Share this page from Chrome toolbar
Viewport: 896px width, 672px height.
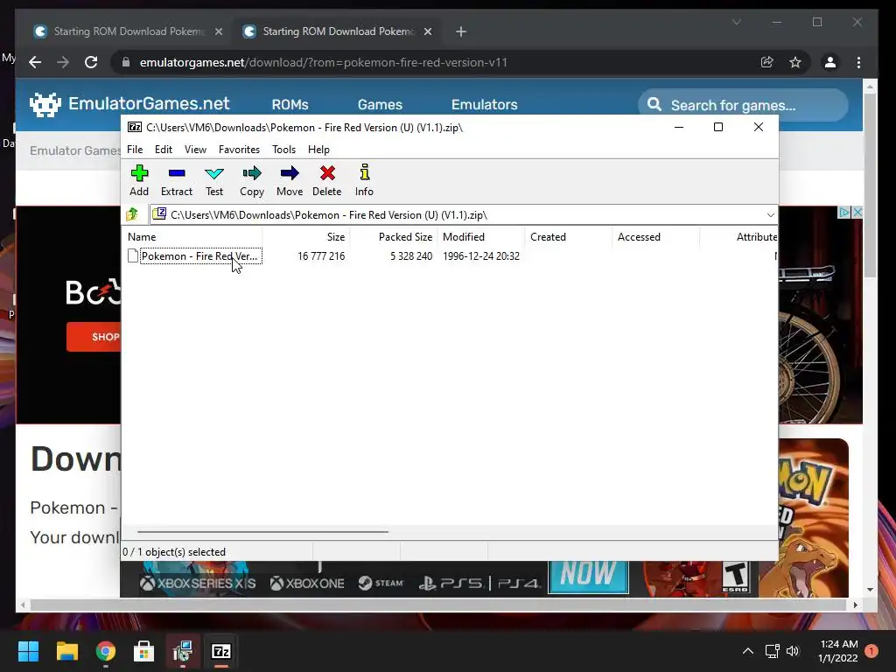click(x=766, y=62)
